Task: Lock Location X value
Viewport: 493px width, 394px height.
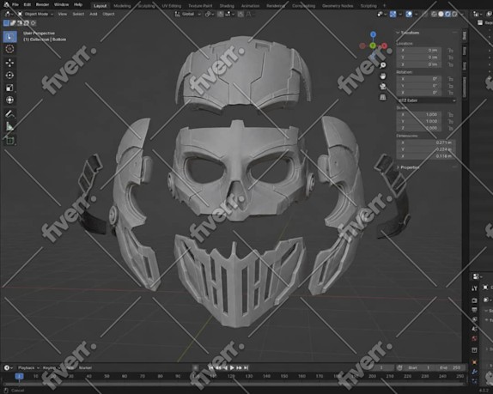Action: (x=451, y=51)
